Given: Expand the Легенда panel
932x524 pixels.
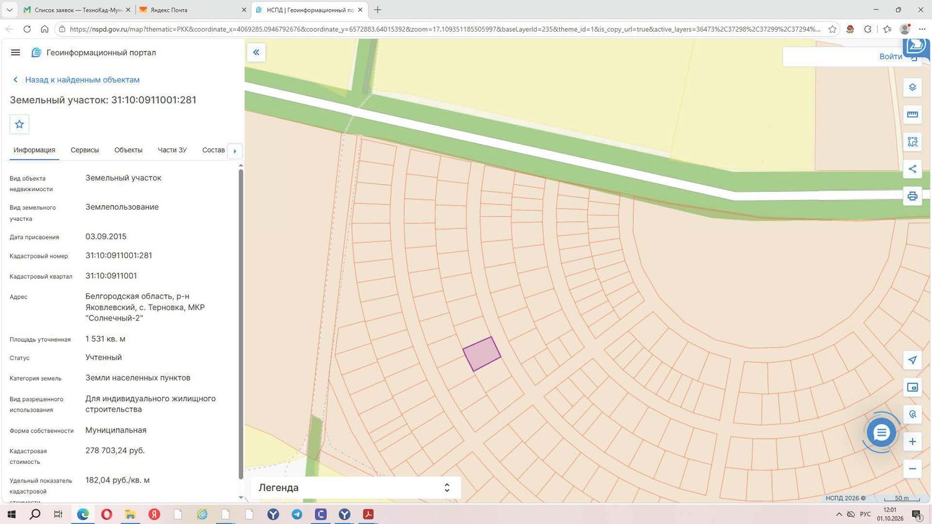Looking at the screenshot, I should [355, 488].
